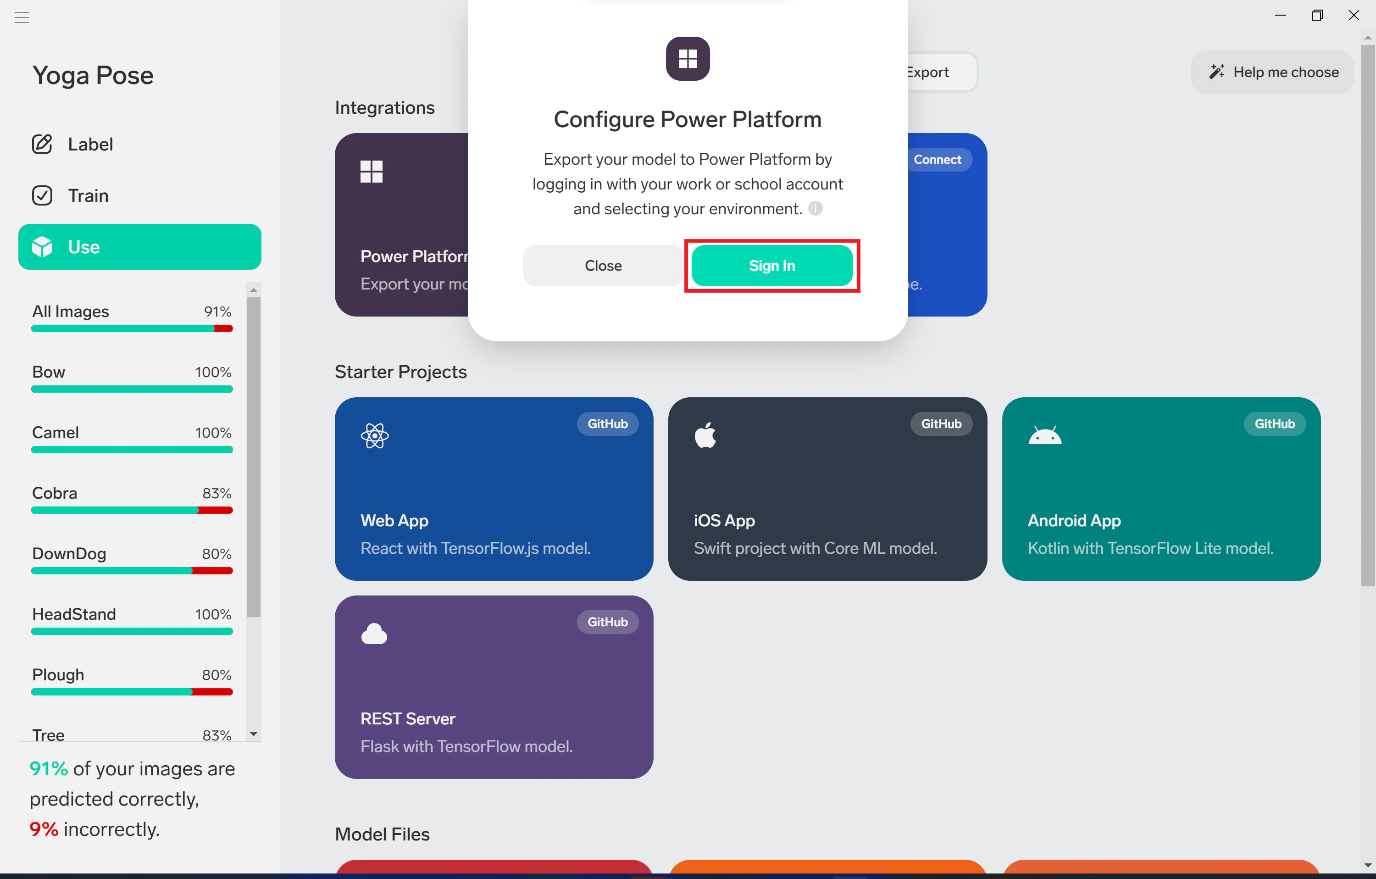Switch to the Export tab
The width and height of the screenshot is (1376, 879).
pyautogui.click(x=941, y=72)
